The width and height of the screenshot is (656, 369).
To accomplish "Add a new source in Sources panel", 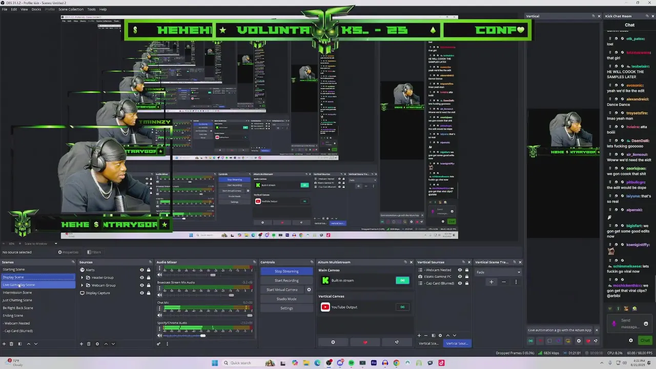I will [81, 344].
